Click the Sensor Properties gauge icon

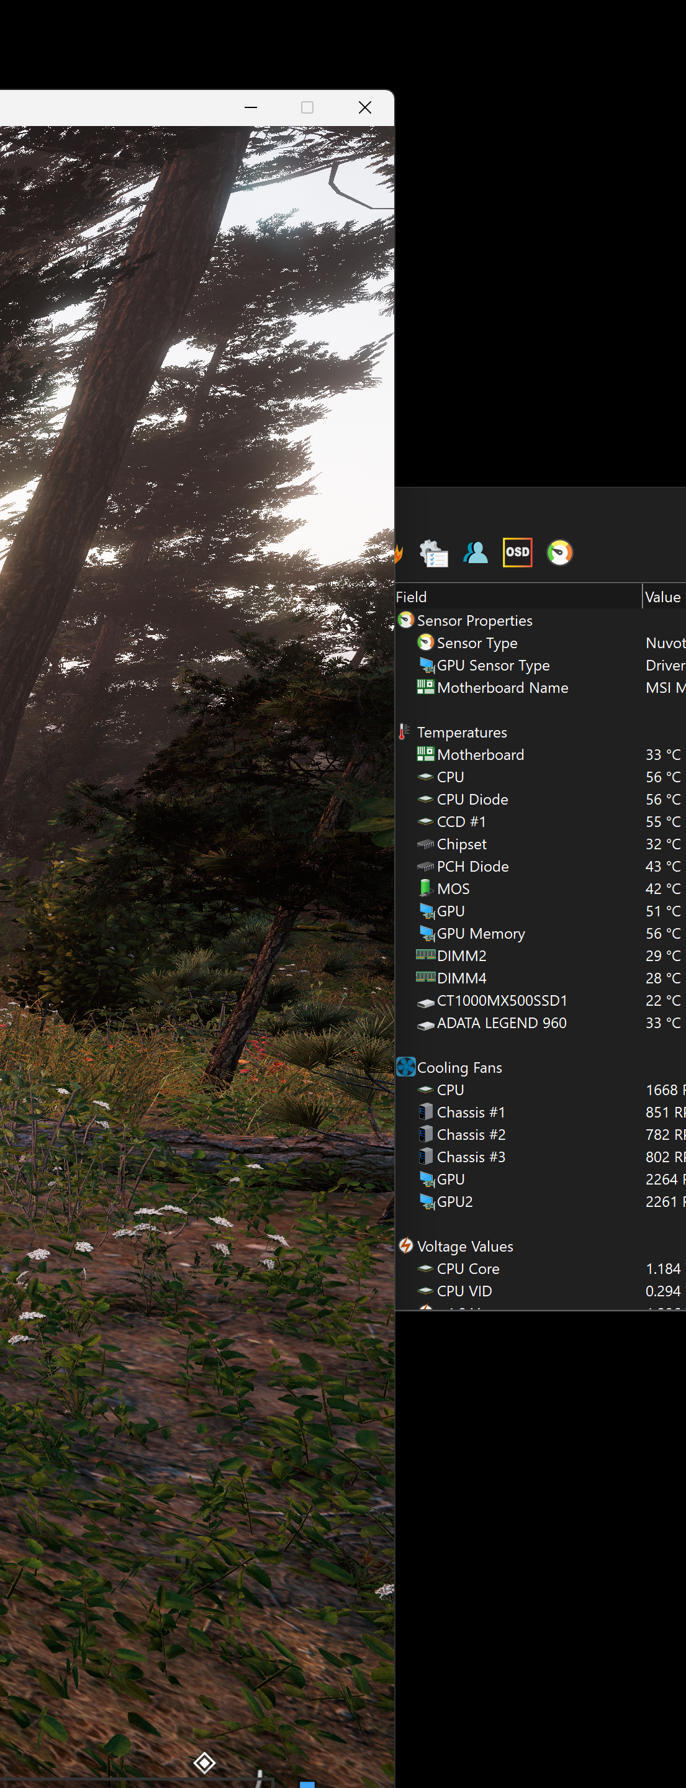point(406,620)
